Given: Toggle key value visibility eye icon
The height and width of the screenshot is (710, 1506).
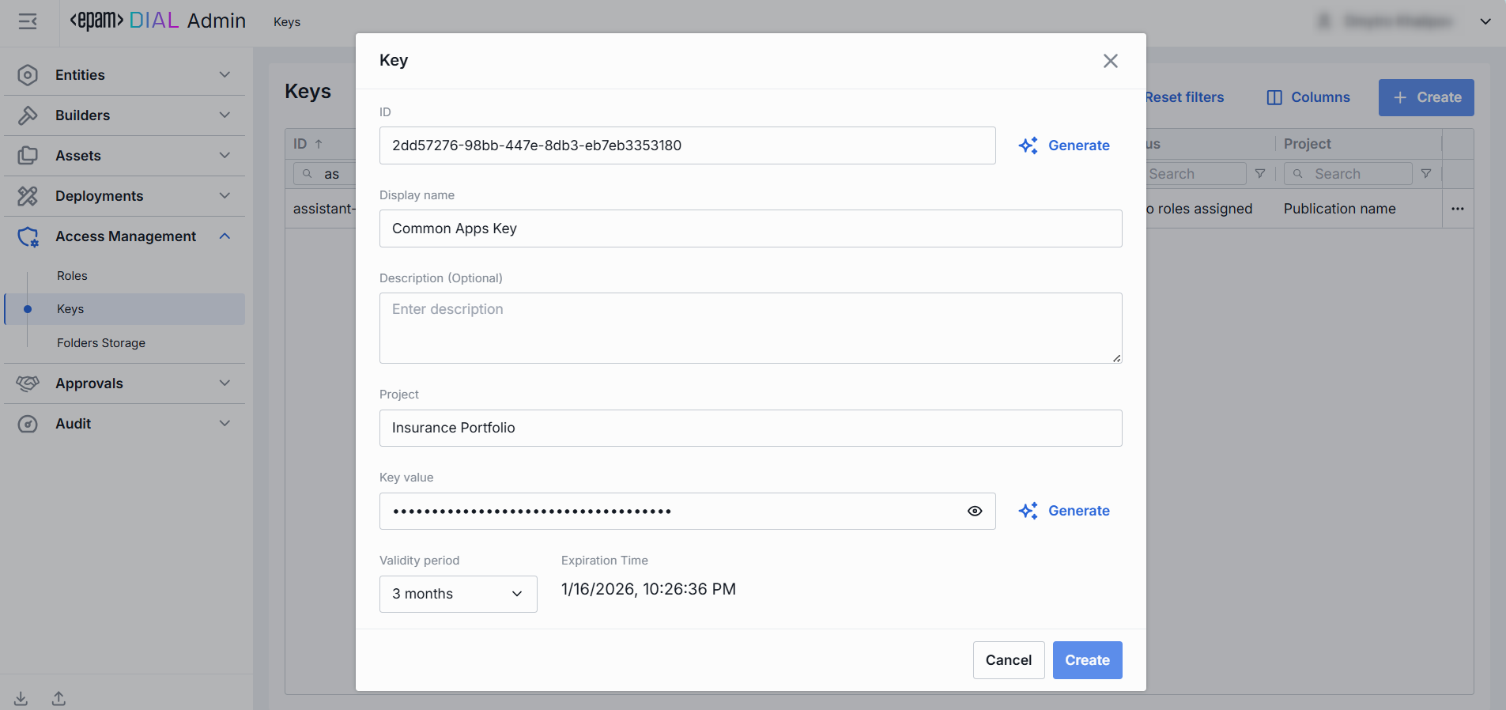Looking at the screenshot, I should tap(975, 512).
